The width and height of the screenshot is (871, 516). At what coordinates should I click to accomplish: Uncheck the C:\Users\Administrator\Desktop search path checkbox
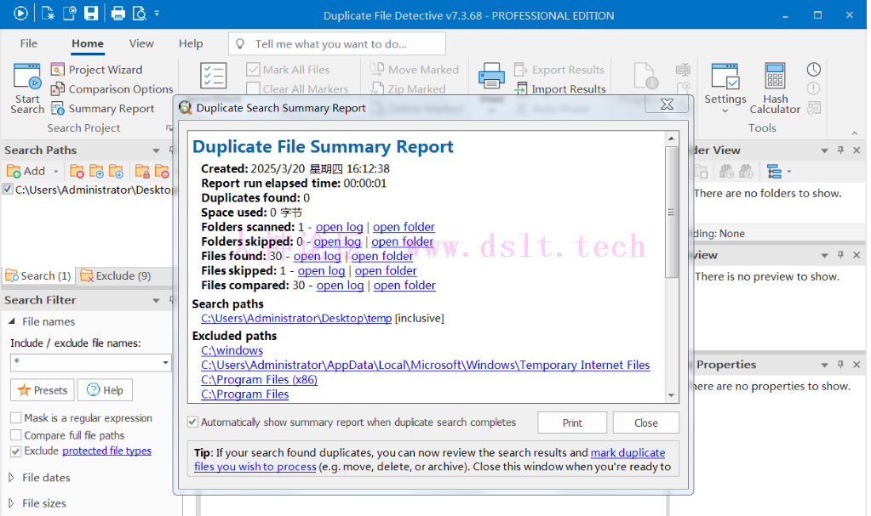[8, 190]
